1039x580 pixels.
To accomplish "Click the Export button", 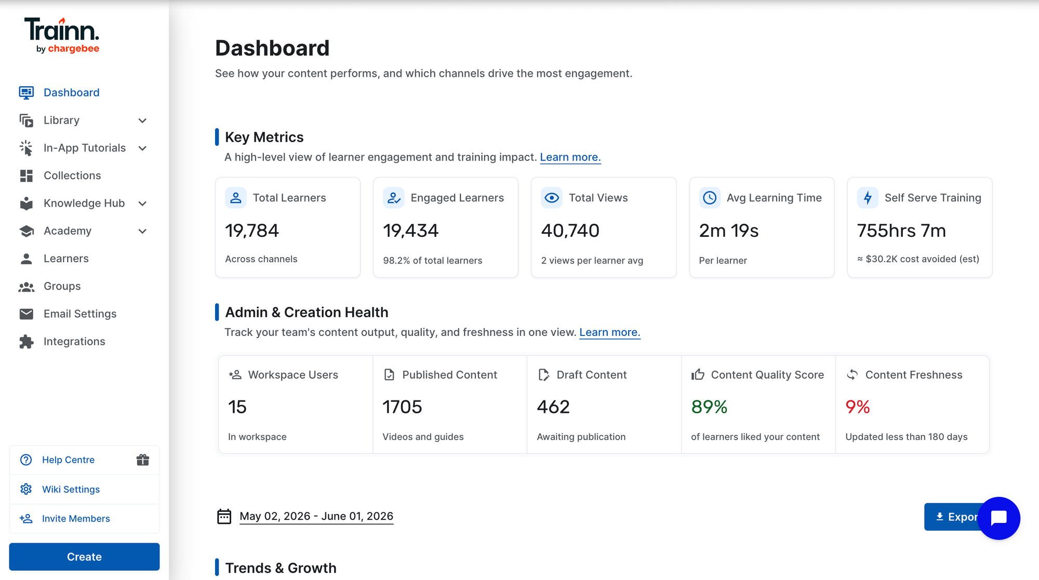I will (953, 517).
